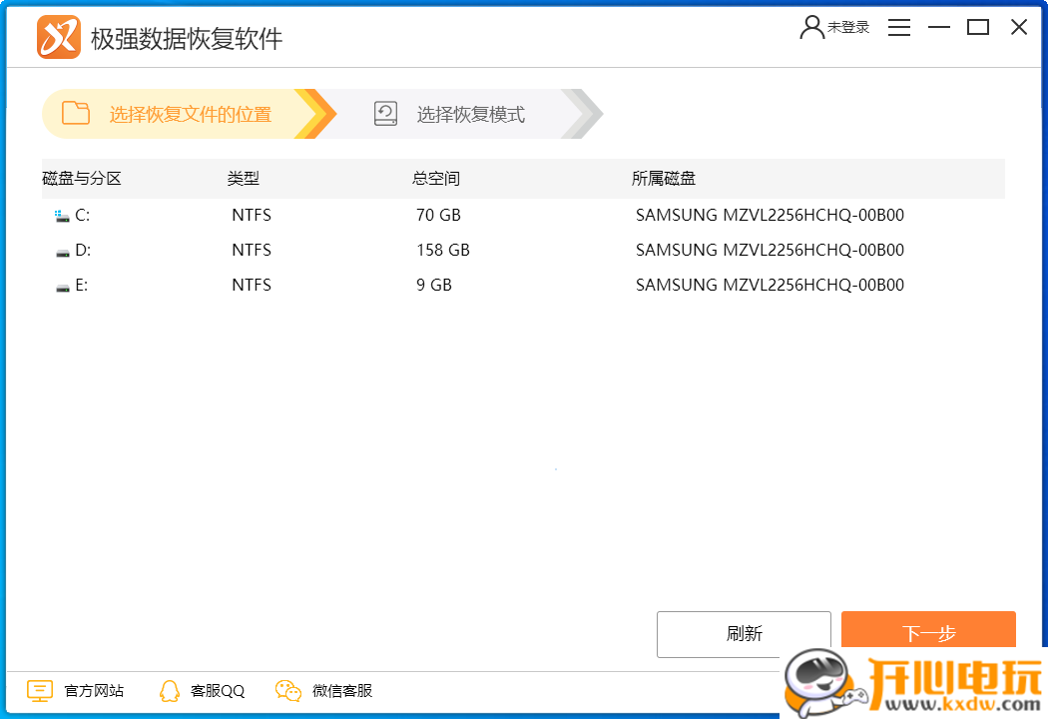
Task: Select the D: partition row
Action: pyautogui.click(x=399, y=250)
